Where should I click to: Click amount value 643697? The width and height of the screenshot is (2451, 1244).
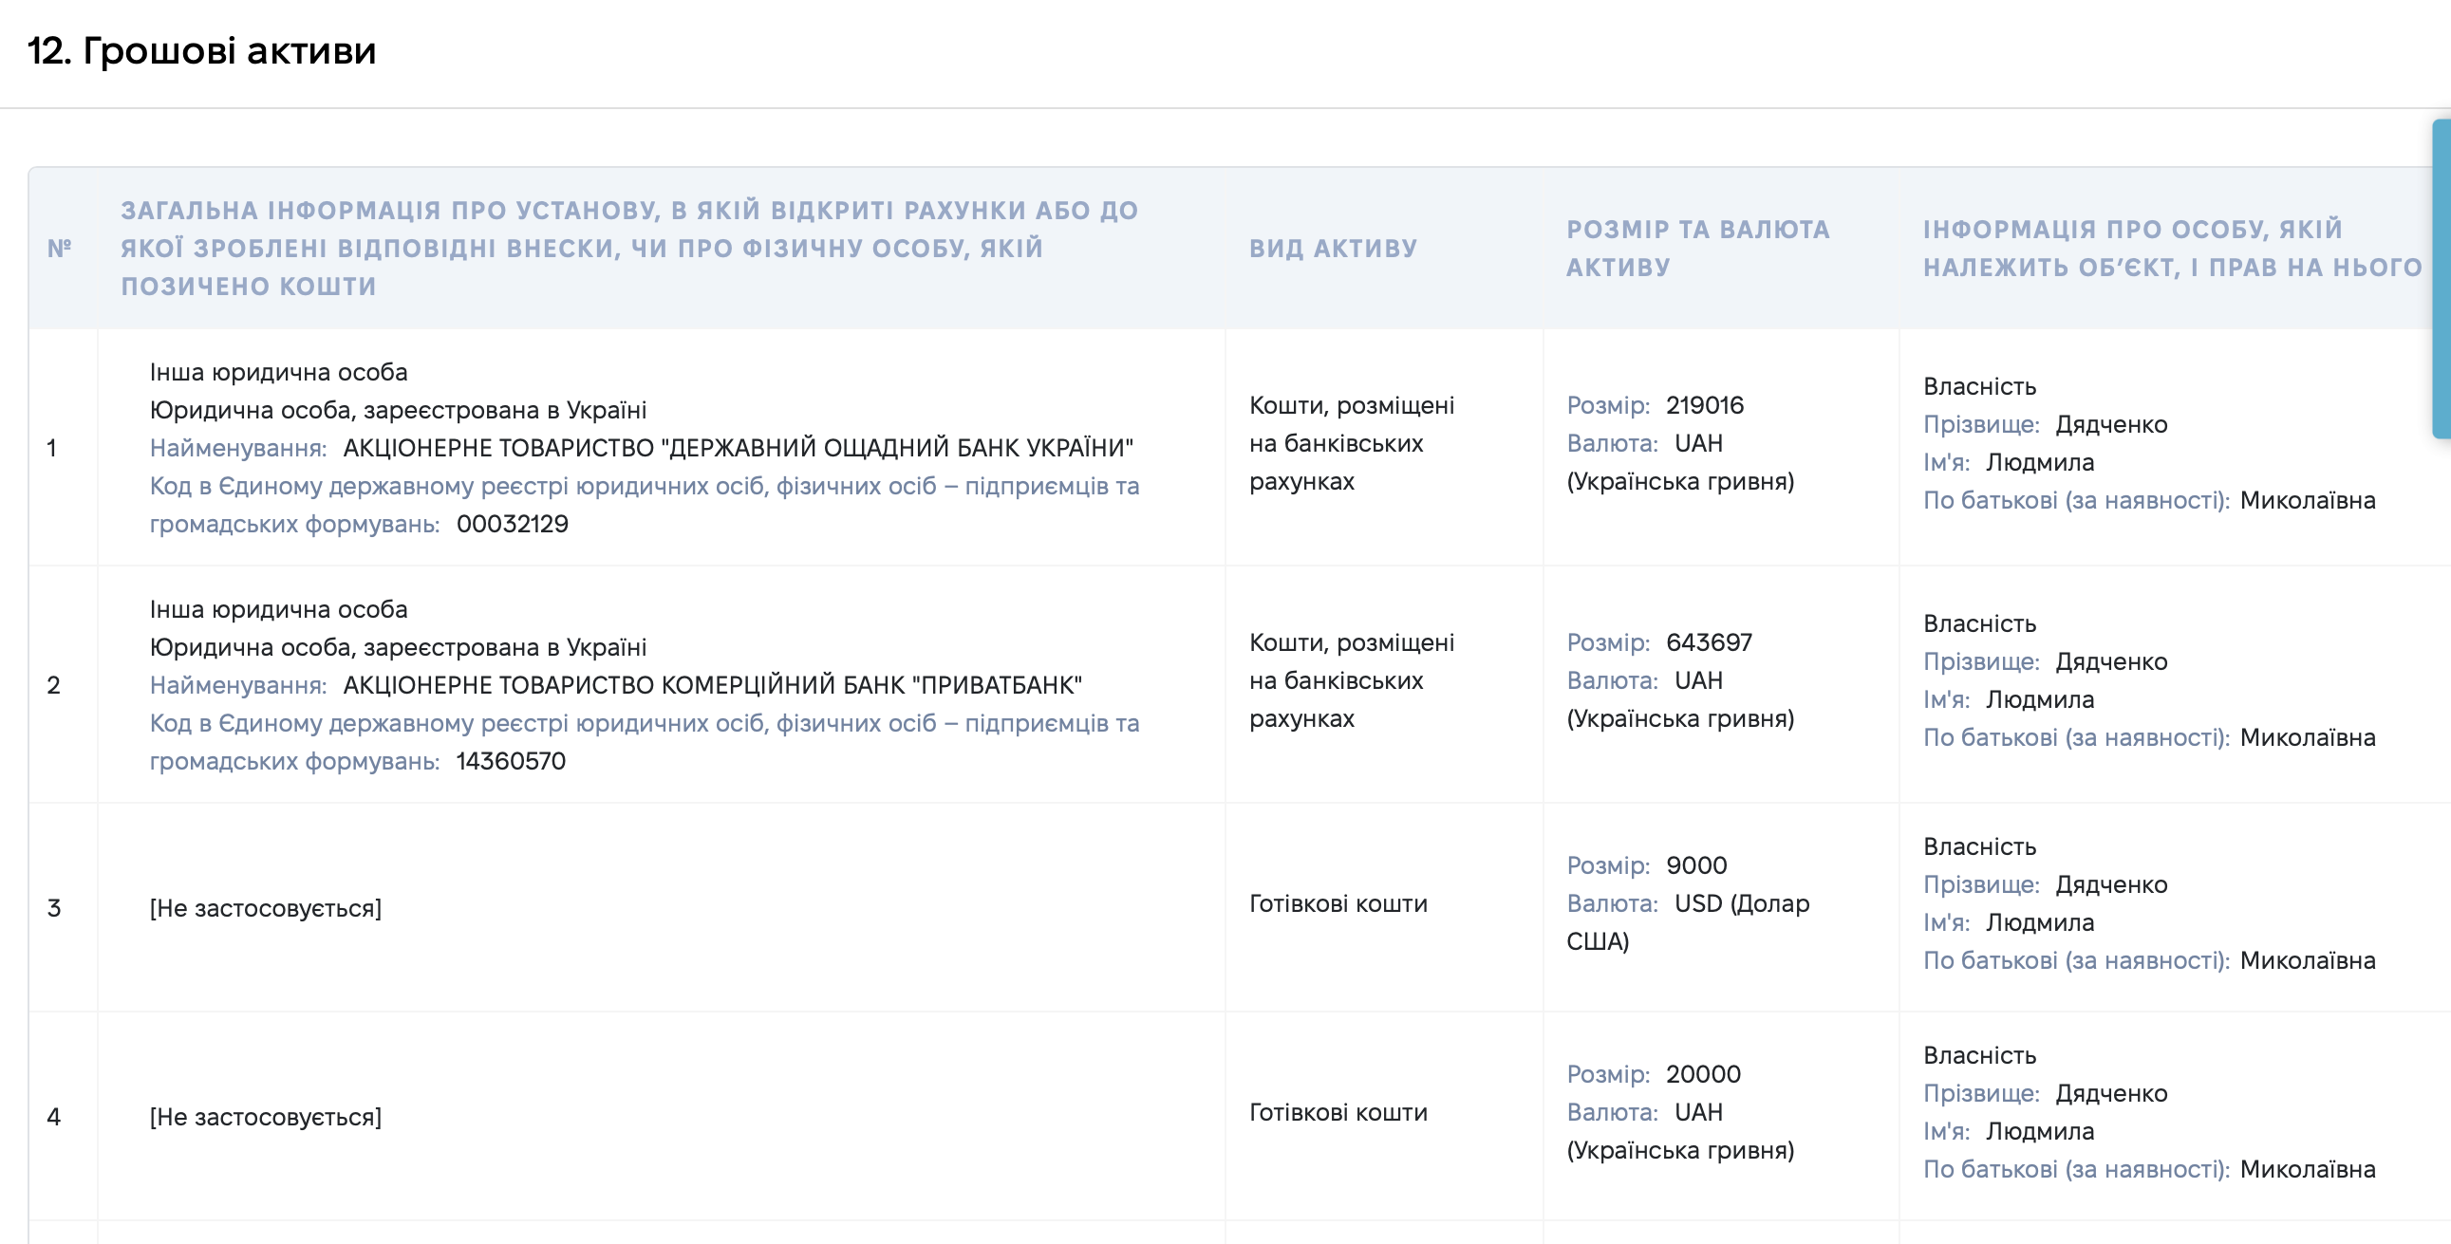1709,643
